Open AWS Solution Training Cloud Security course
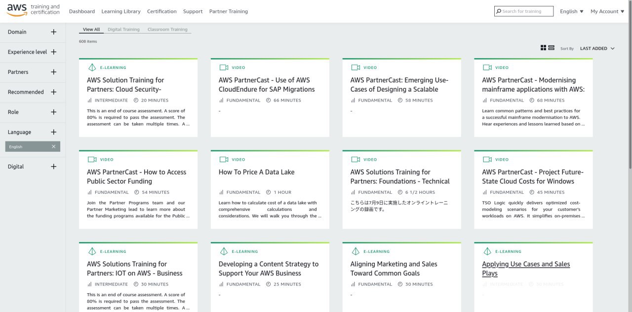The image size is (632, 312). 125,85
